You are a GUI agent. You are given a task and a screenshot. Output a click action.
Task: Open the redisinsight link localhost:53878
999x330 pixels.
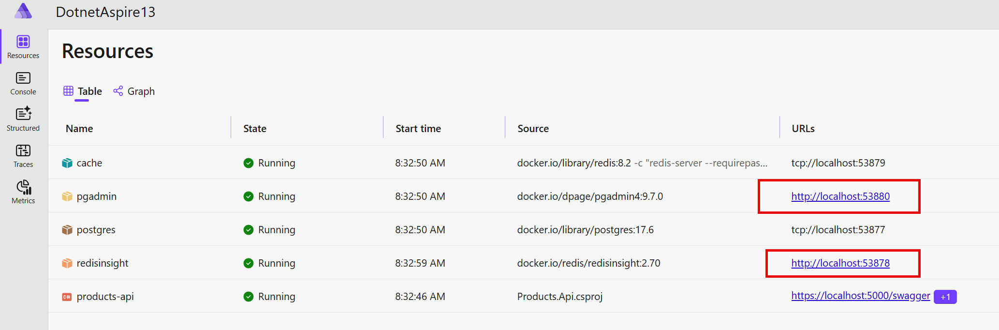840,263
